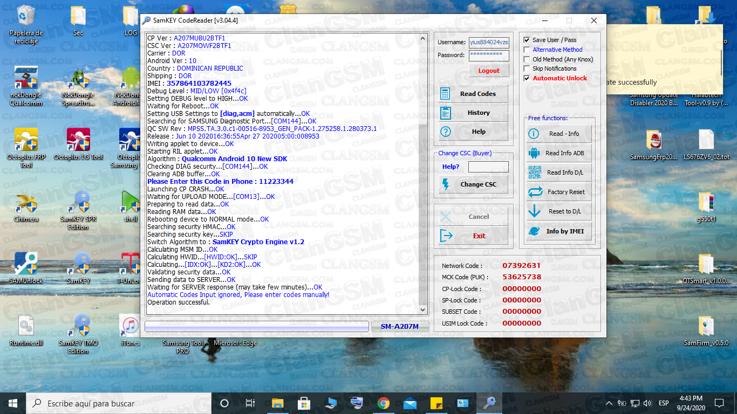Viewport: 737px width, 414px height.
Task: Click the Change CSC lightning button
Action: pyautogui.click(x=473, y=184)
